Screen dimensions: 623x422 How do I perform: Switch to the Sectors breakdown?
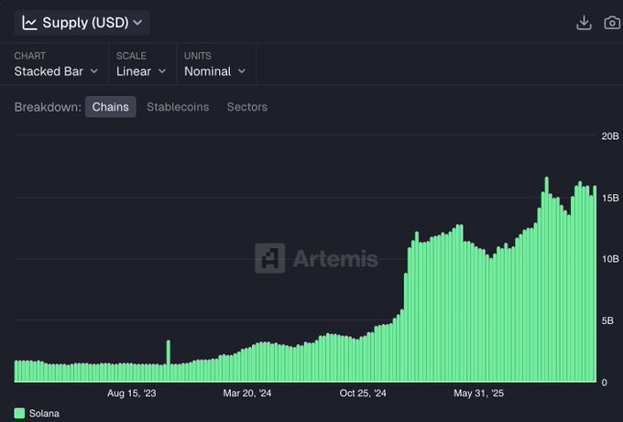247,107
